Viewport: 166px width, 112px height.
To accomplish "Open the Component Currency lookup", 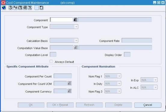I will tap(69, 91).
